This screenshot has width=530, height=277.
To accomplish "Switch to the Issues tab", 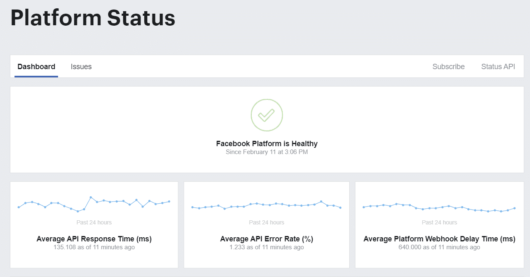I will 81,66.
